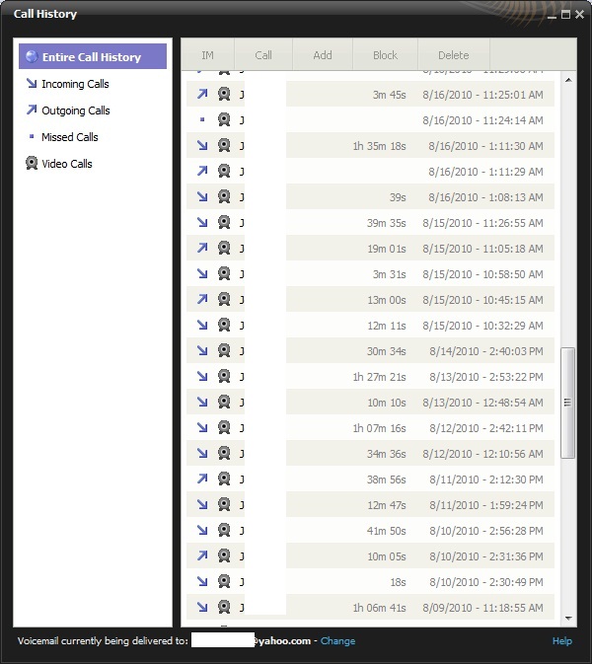
Task: Click webcam icon on 1:59:24 PM call
Action: click(224, 504)
